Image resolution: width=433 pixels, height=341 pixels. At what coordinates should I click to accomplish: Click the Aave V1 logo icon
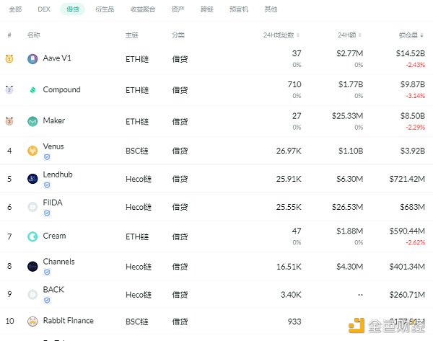click(32, 59)
